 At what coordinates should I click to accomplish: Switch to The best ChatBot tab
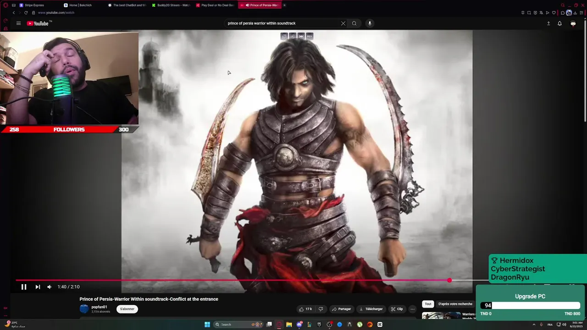click(127, 5)
